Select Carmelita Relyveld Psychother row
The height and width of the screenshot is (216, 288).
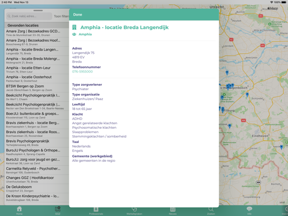37,170
